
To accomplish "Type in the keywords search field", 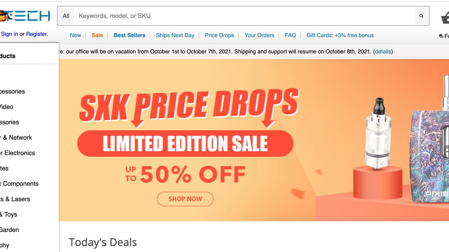I will [x=243, y=16].
